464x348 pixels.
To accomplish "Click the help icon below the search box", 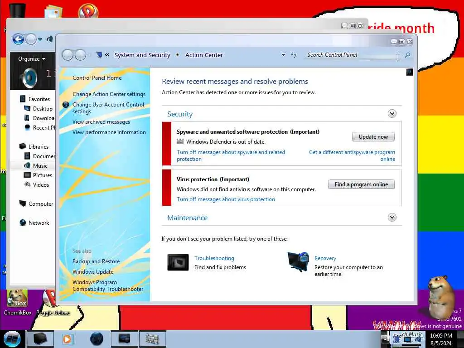I will 410,72.
